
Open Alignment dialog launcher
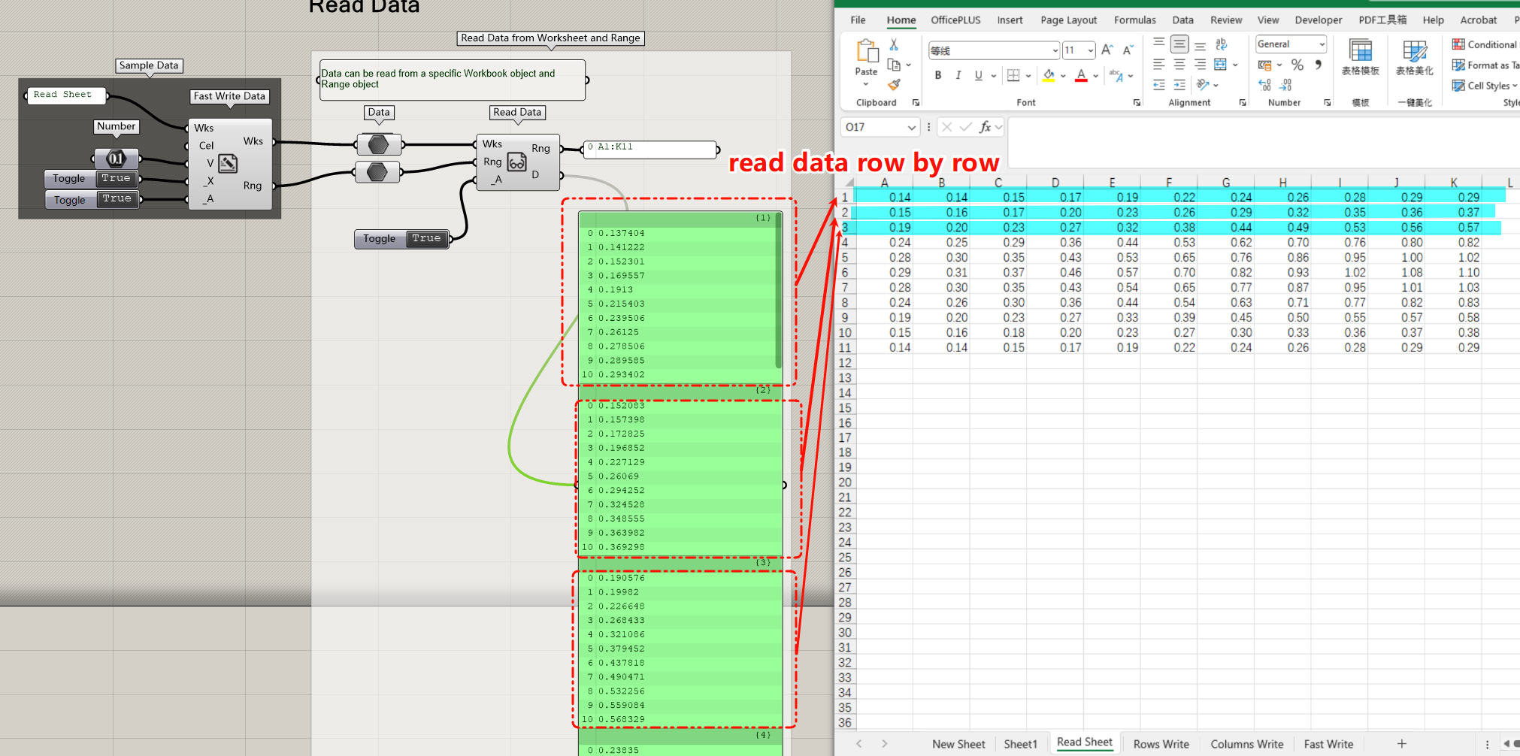click(1243, 103)
